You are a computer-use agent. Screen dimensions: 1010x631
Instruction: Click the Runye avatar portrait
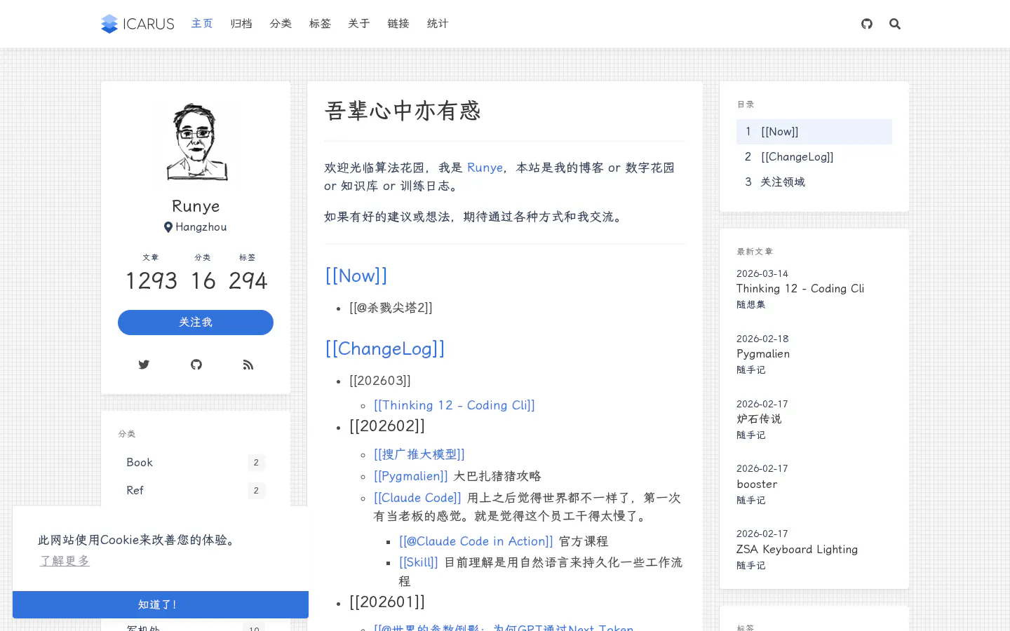click(196, 143)
